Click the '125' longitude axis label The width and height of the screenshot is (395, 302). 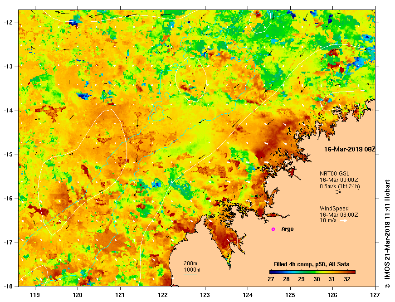coord(290,295)
